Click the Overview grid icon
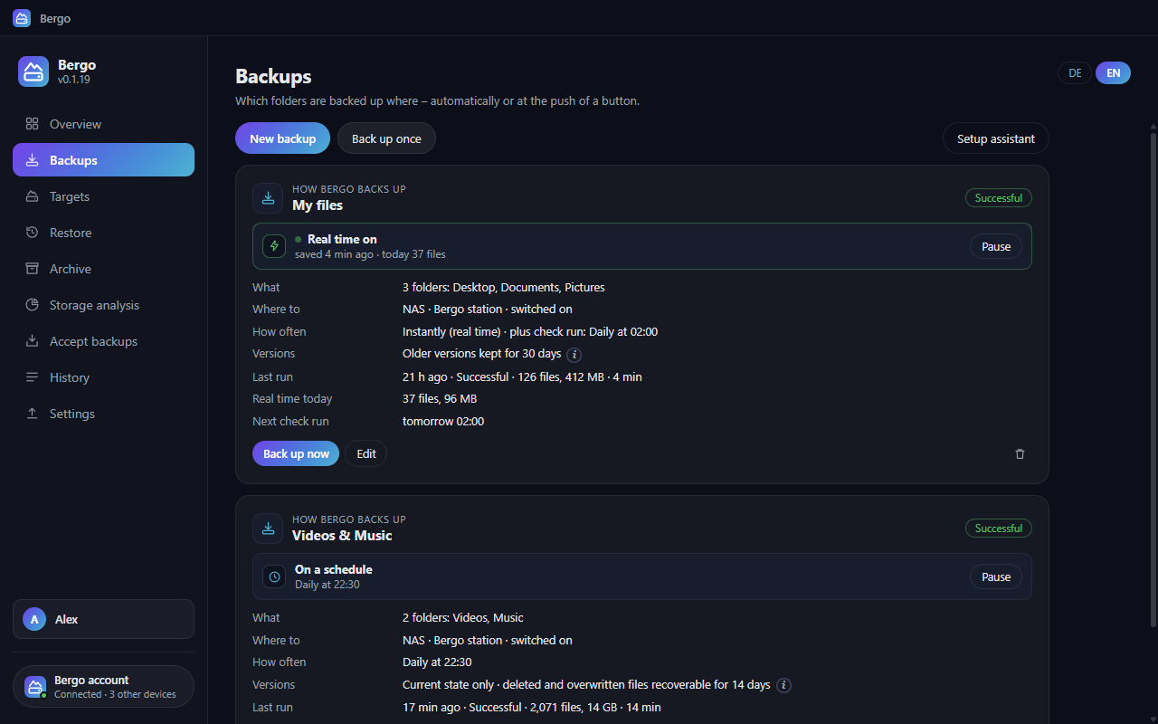Viewport: 1158px width, 724px height. pyautogui.click(x=32, y=124)
